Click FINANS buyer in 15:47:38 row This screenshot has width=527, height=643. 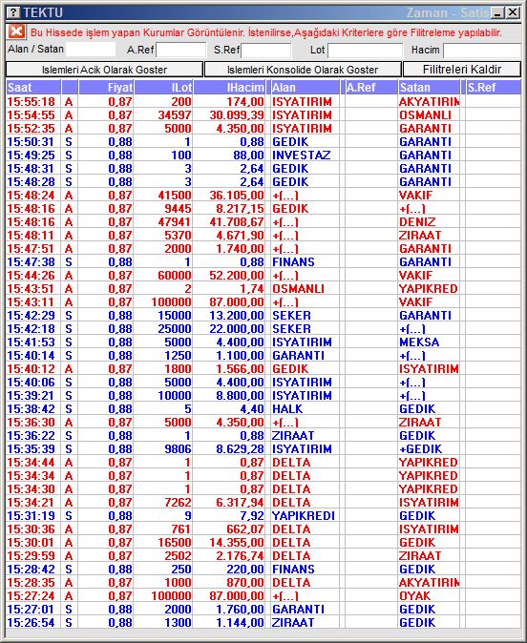tap(293, 262)
